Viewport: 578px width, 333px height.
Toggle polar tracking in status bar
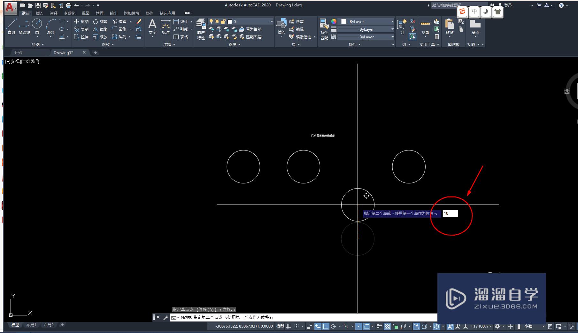point(334,326)
